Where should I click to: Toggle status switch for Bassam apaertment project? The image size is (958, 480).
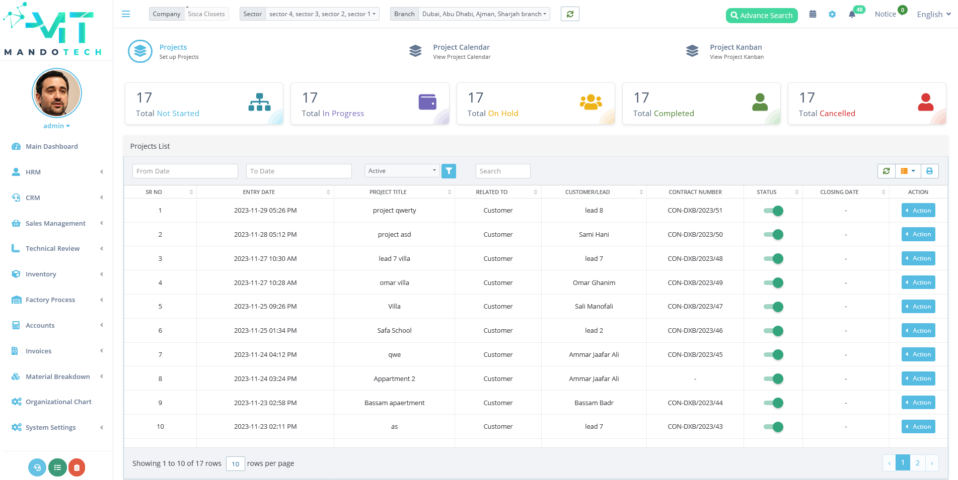[x=774, y=402]
